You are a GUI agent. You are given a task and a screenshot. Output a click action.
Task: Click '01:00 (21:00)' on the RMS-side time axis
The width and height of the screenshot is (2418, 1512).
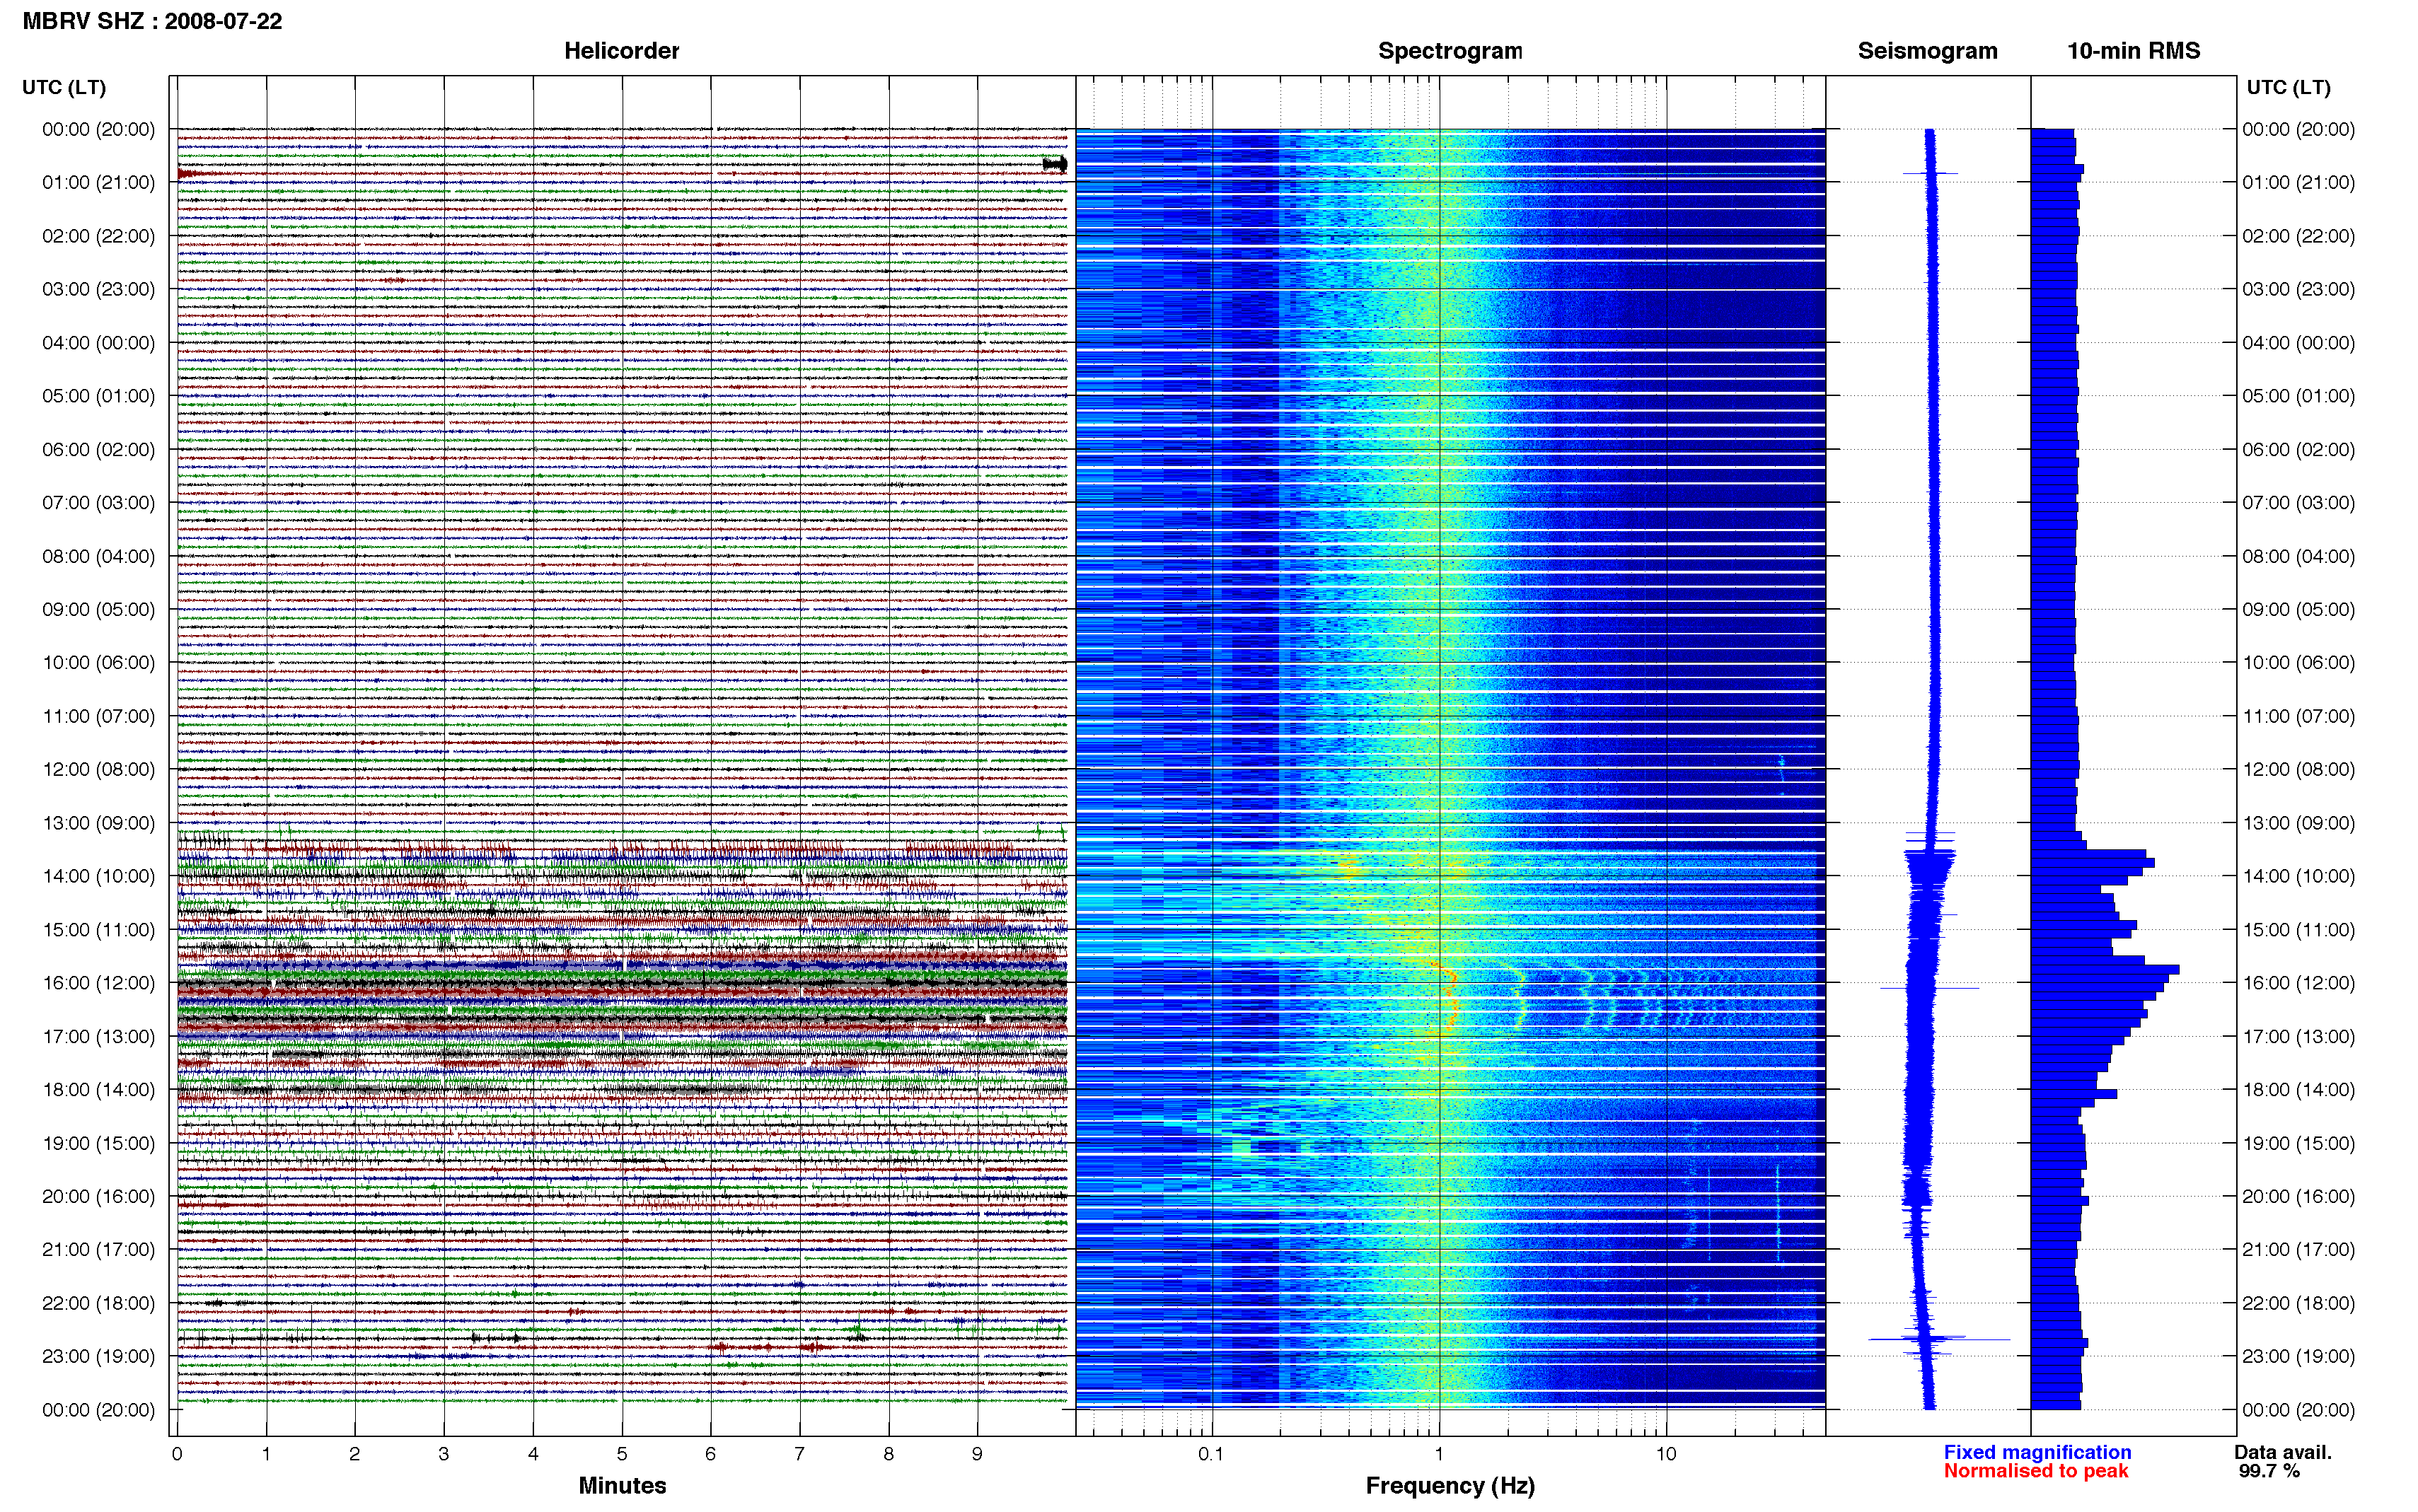2298,182
